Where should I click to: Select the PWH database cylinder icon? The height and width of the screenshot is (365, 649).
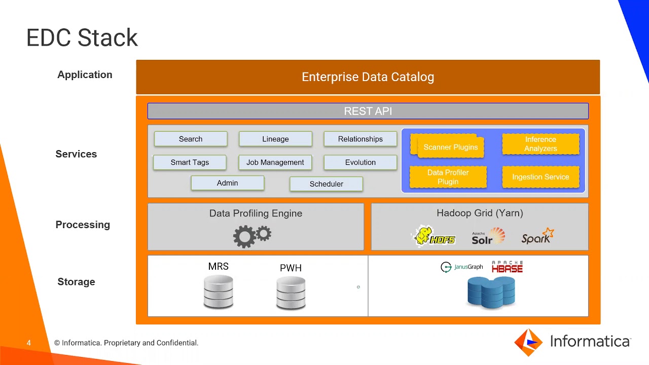click(291, 293)
